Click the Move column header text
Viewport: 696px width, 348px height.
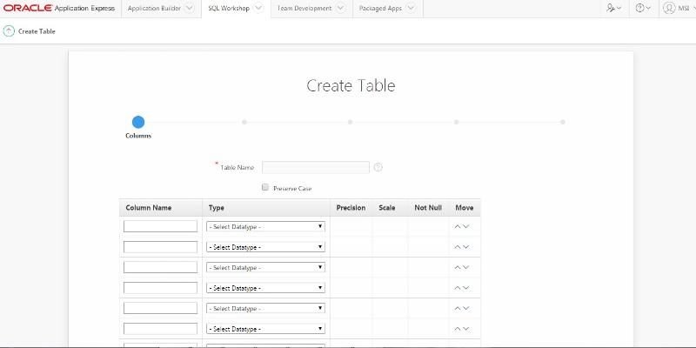click(x=465, y=208)
